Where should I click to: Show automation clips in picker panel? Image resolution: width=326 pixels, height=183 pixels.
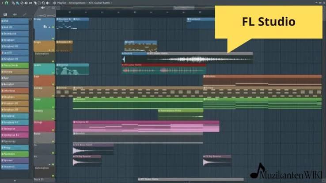click(24, 14)
